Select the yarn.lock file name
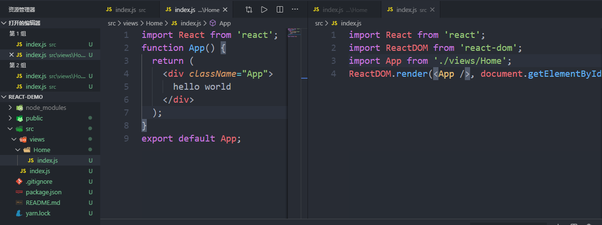This screenshot has width=602, height=225. [x=38, y=213]
